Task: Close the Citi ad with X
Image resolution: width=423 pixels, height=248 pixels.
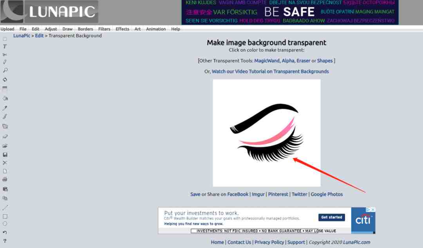Action: coord(373,210)
